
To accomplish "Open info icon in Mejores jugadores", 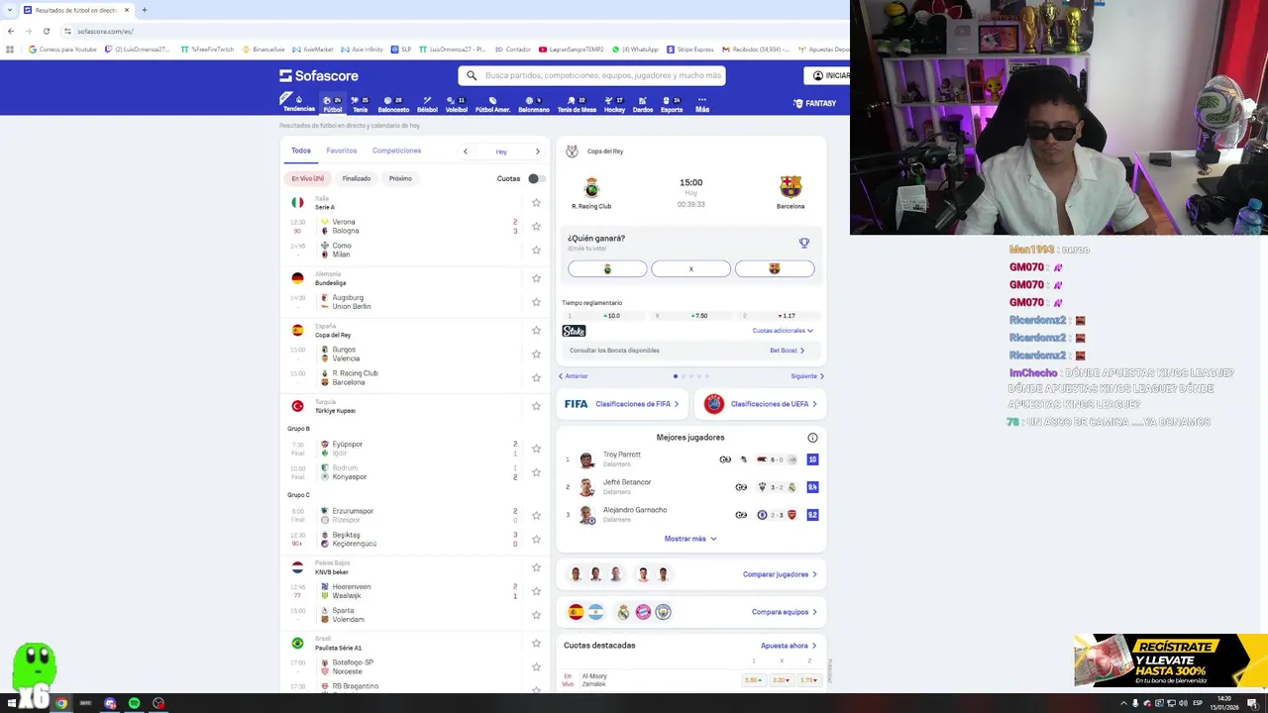I will coord(812,438).
